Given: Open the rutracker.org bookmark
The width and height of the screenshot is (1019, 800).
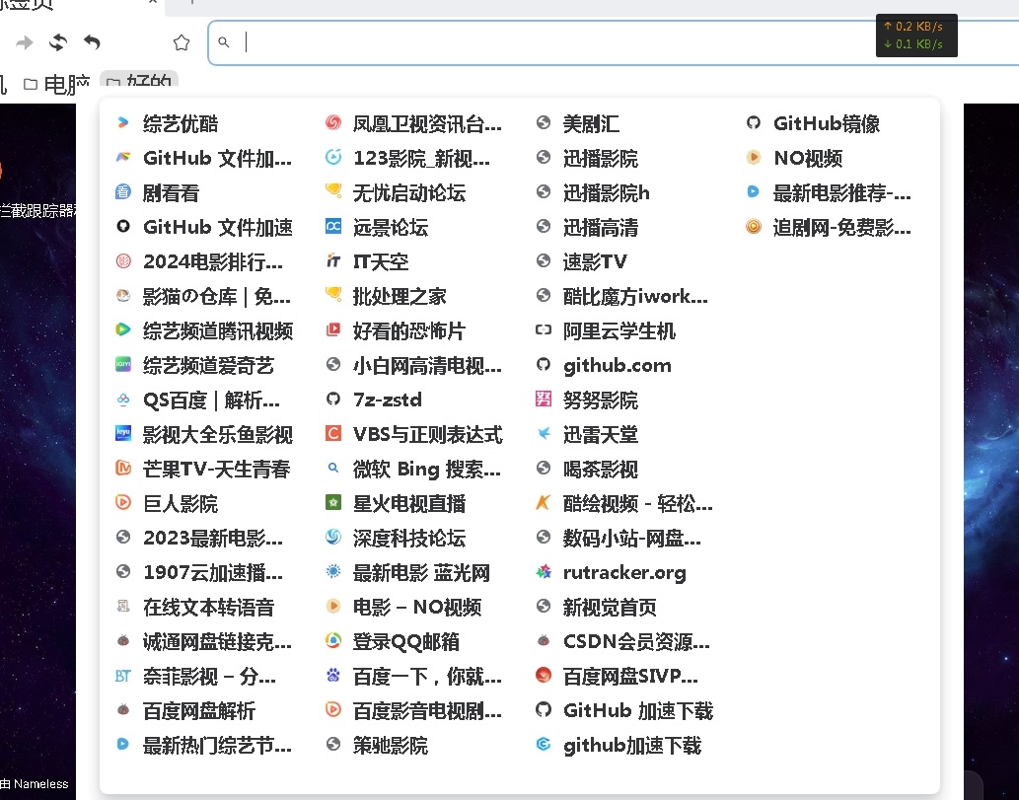Looking at the screenshot, I should coord(611,572).
